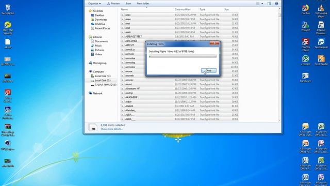Select Favorites in navigation pane

click(97, 11)
